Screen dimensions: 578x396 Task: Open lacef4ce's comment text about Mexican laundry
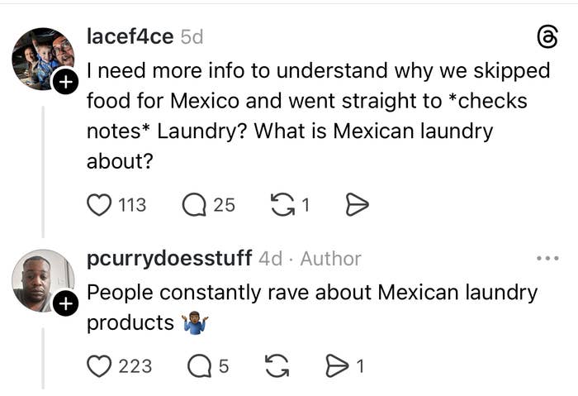(x=318, y=116)
